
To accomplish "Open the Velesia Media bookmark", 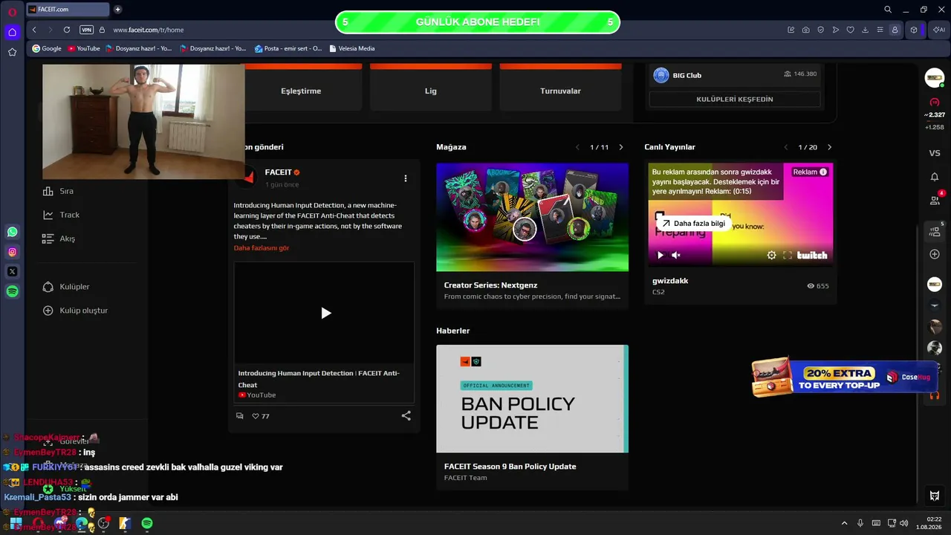I will pyautogui.click(x=351, y=48).
